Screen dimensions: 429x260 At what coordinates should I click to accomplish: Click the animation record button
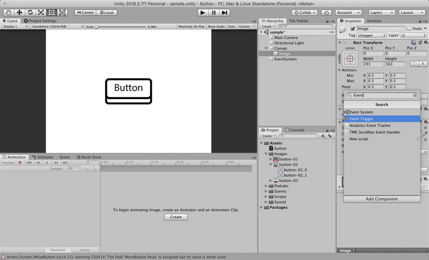tap(20, 163)
